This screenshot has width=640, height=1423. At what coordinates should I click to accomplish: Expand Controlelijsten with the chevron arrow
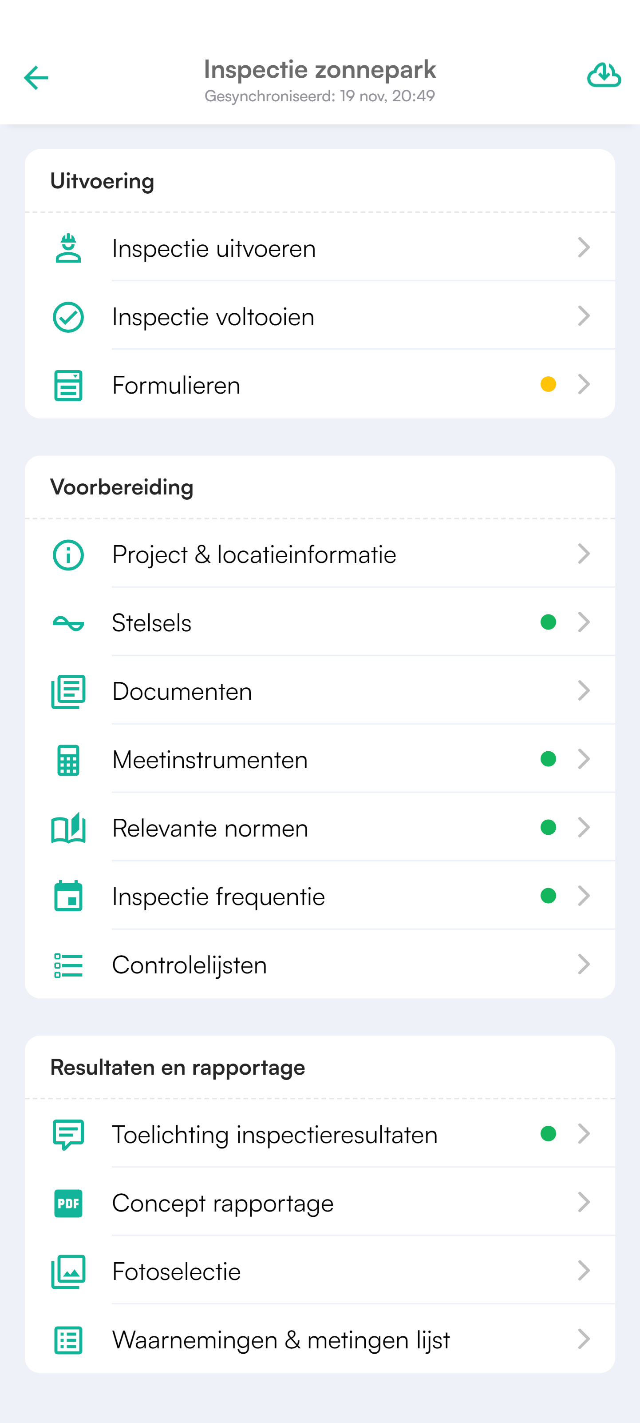pyautogui.click(x=584, y=965)
